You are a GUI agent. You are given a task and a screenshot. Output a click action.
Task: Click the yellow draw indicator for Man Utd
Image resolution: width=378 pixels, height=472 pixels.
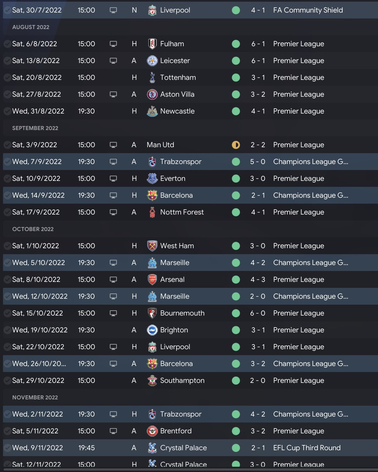pyautogui.click(x=236, y=145)
